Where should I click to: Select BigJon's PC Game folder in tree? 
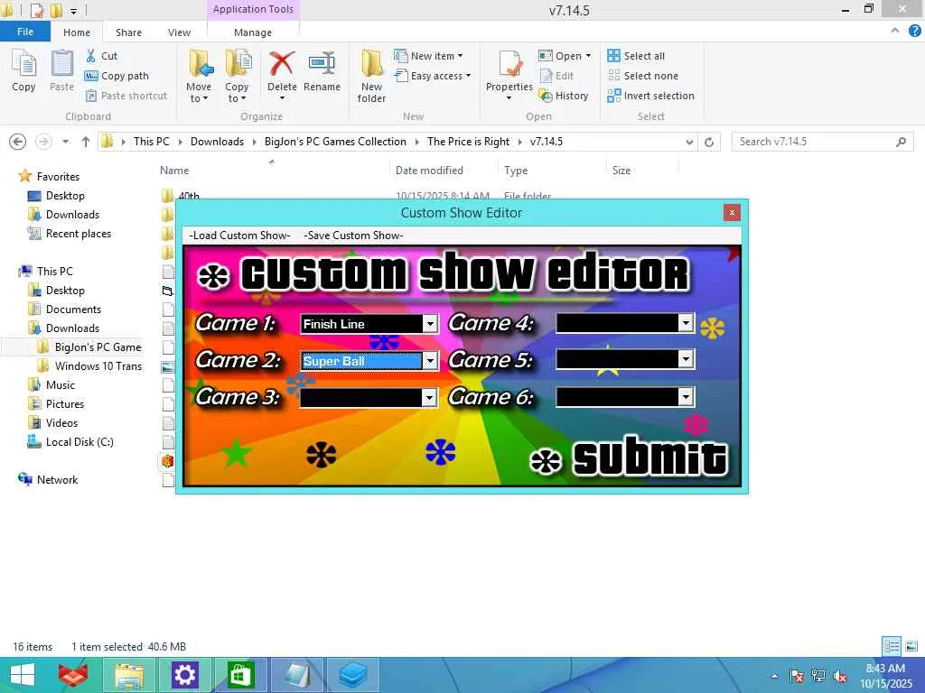point(89,347)
